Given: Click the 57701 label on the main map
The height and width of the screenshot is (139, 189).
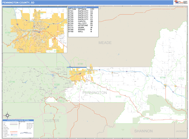Looking at the screenshot, I should click(x=80, y=64).
